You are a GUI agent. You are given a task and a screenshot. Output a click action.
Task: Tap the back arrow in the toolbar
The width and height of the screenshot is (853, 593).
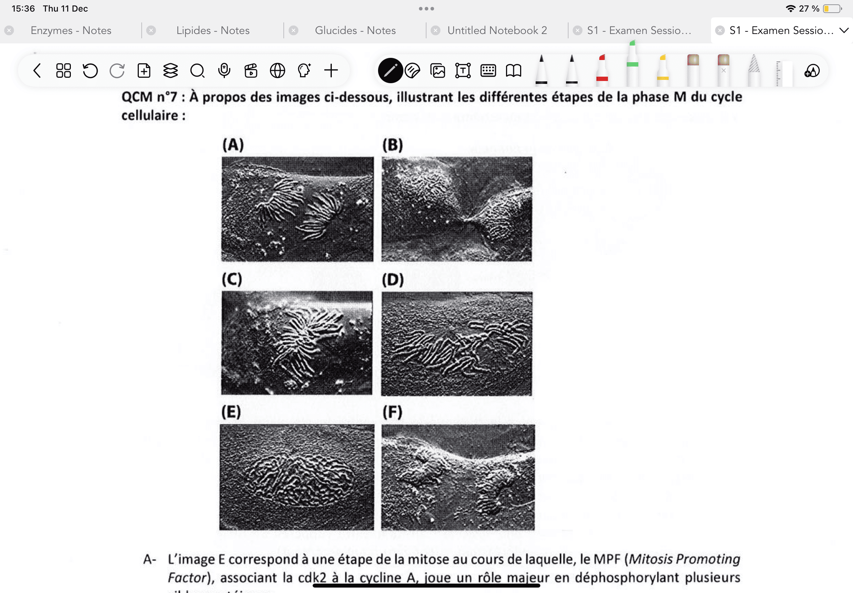[37, 70]
